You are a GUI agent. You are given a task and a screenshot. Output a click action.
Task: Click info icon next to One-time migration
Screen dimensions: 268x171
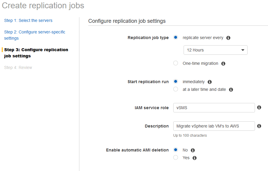point(223,64)
